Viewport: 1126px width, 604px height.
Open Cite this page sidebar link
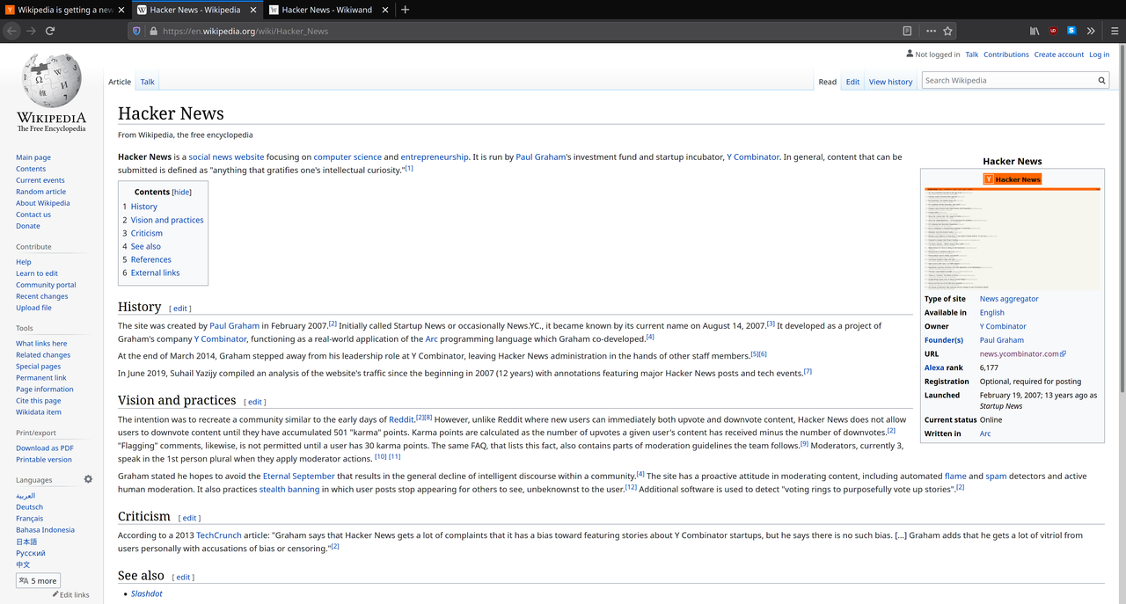point(38,400)
